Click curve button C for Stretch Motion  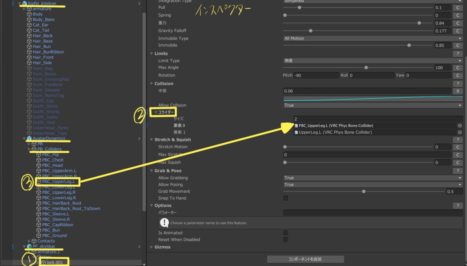457,147
